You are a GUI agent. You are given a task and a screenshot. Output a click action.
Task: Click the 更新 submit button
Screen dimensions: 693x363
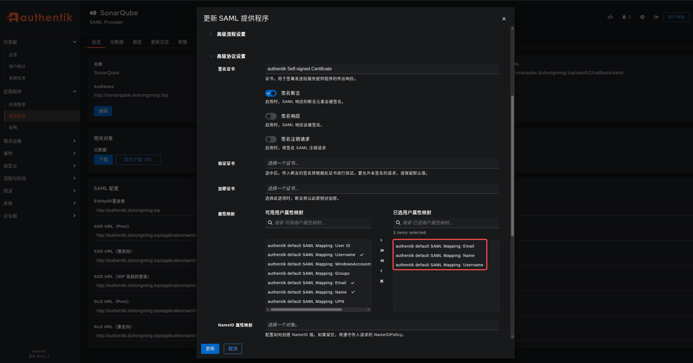click(210, 349)
